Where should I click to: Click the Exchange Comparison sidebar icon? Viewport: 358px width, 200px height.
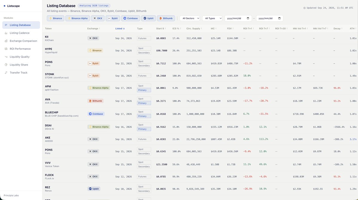tap(6, 41)
